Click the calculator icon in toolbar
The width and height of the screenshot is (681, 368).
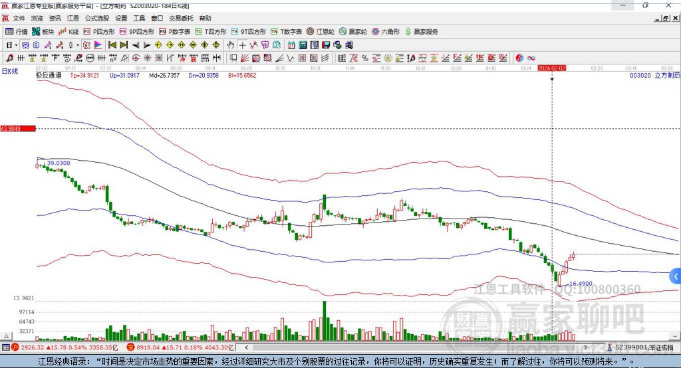pos(303,45)
